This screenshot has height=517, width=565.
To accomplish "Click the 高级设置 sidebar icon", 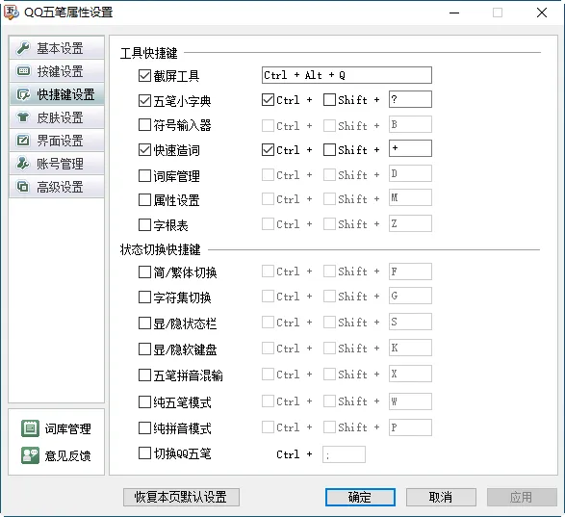I will (23, 187).
